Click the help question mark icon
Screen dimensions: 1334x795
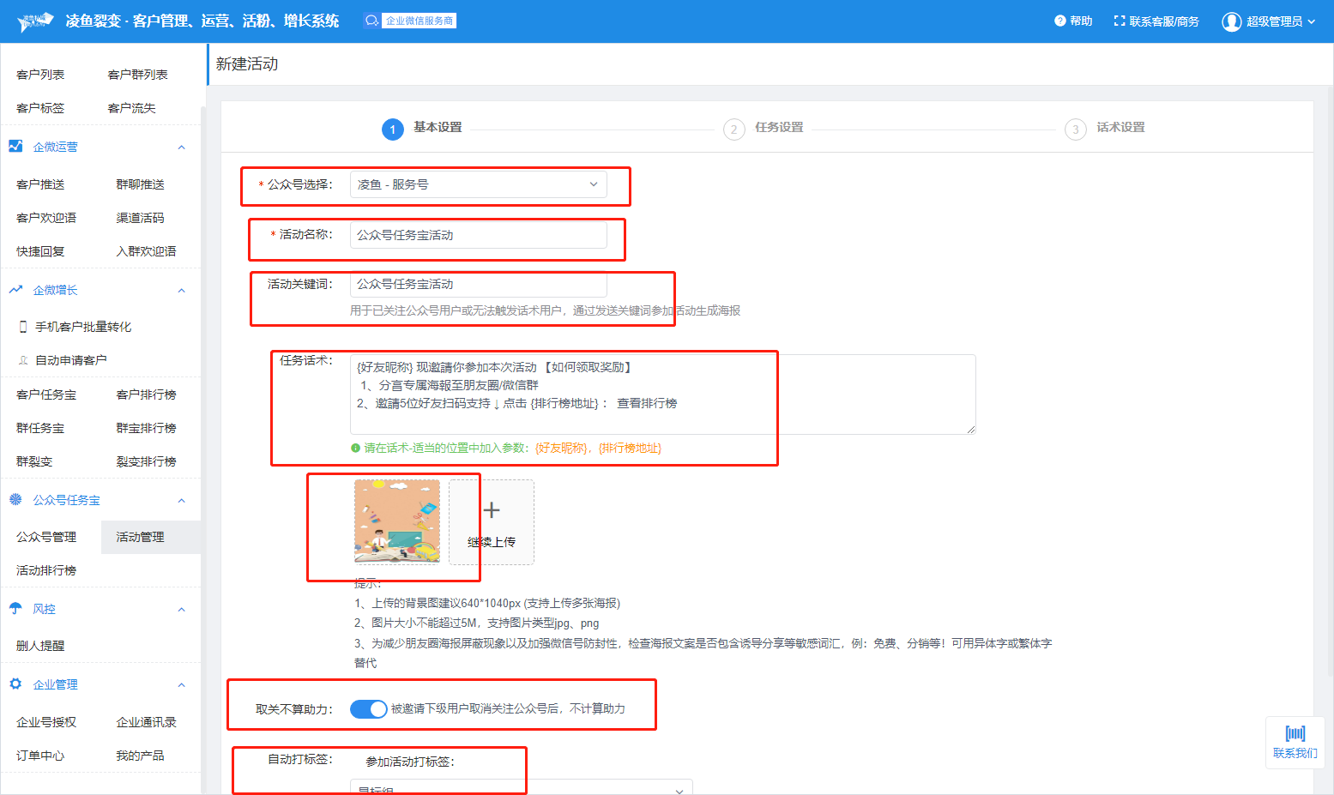(x=1059, y=21)
